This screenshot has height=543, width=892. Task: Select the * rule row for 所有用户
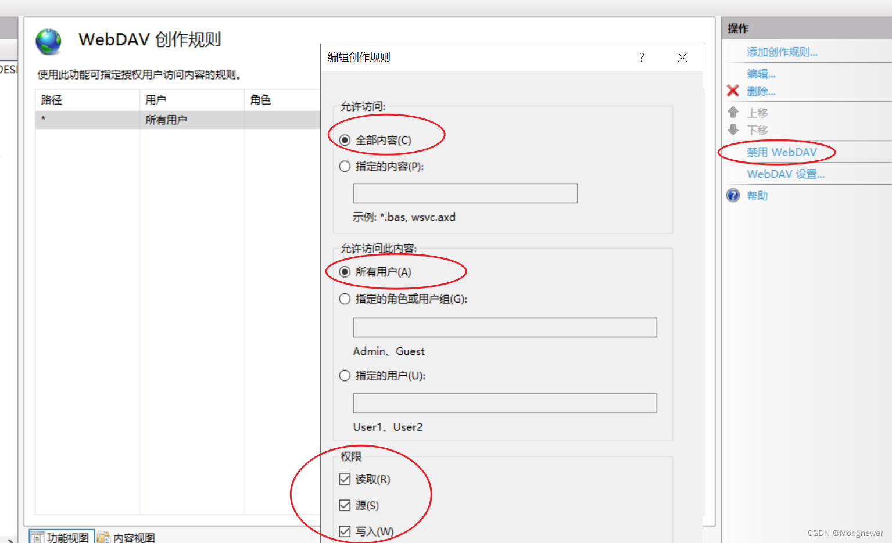tap(116, 120)
